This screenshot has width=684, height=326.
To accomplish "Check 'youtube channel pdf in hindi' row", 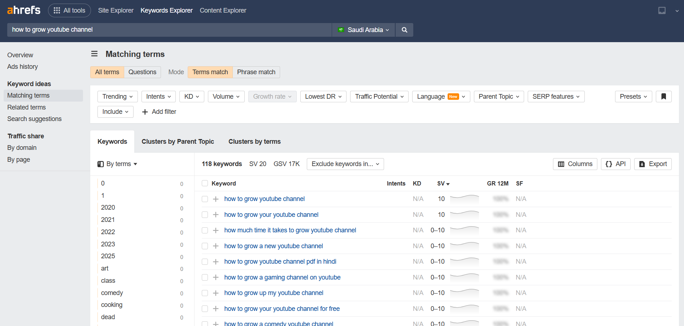I will point(205,262).
